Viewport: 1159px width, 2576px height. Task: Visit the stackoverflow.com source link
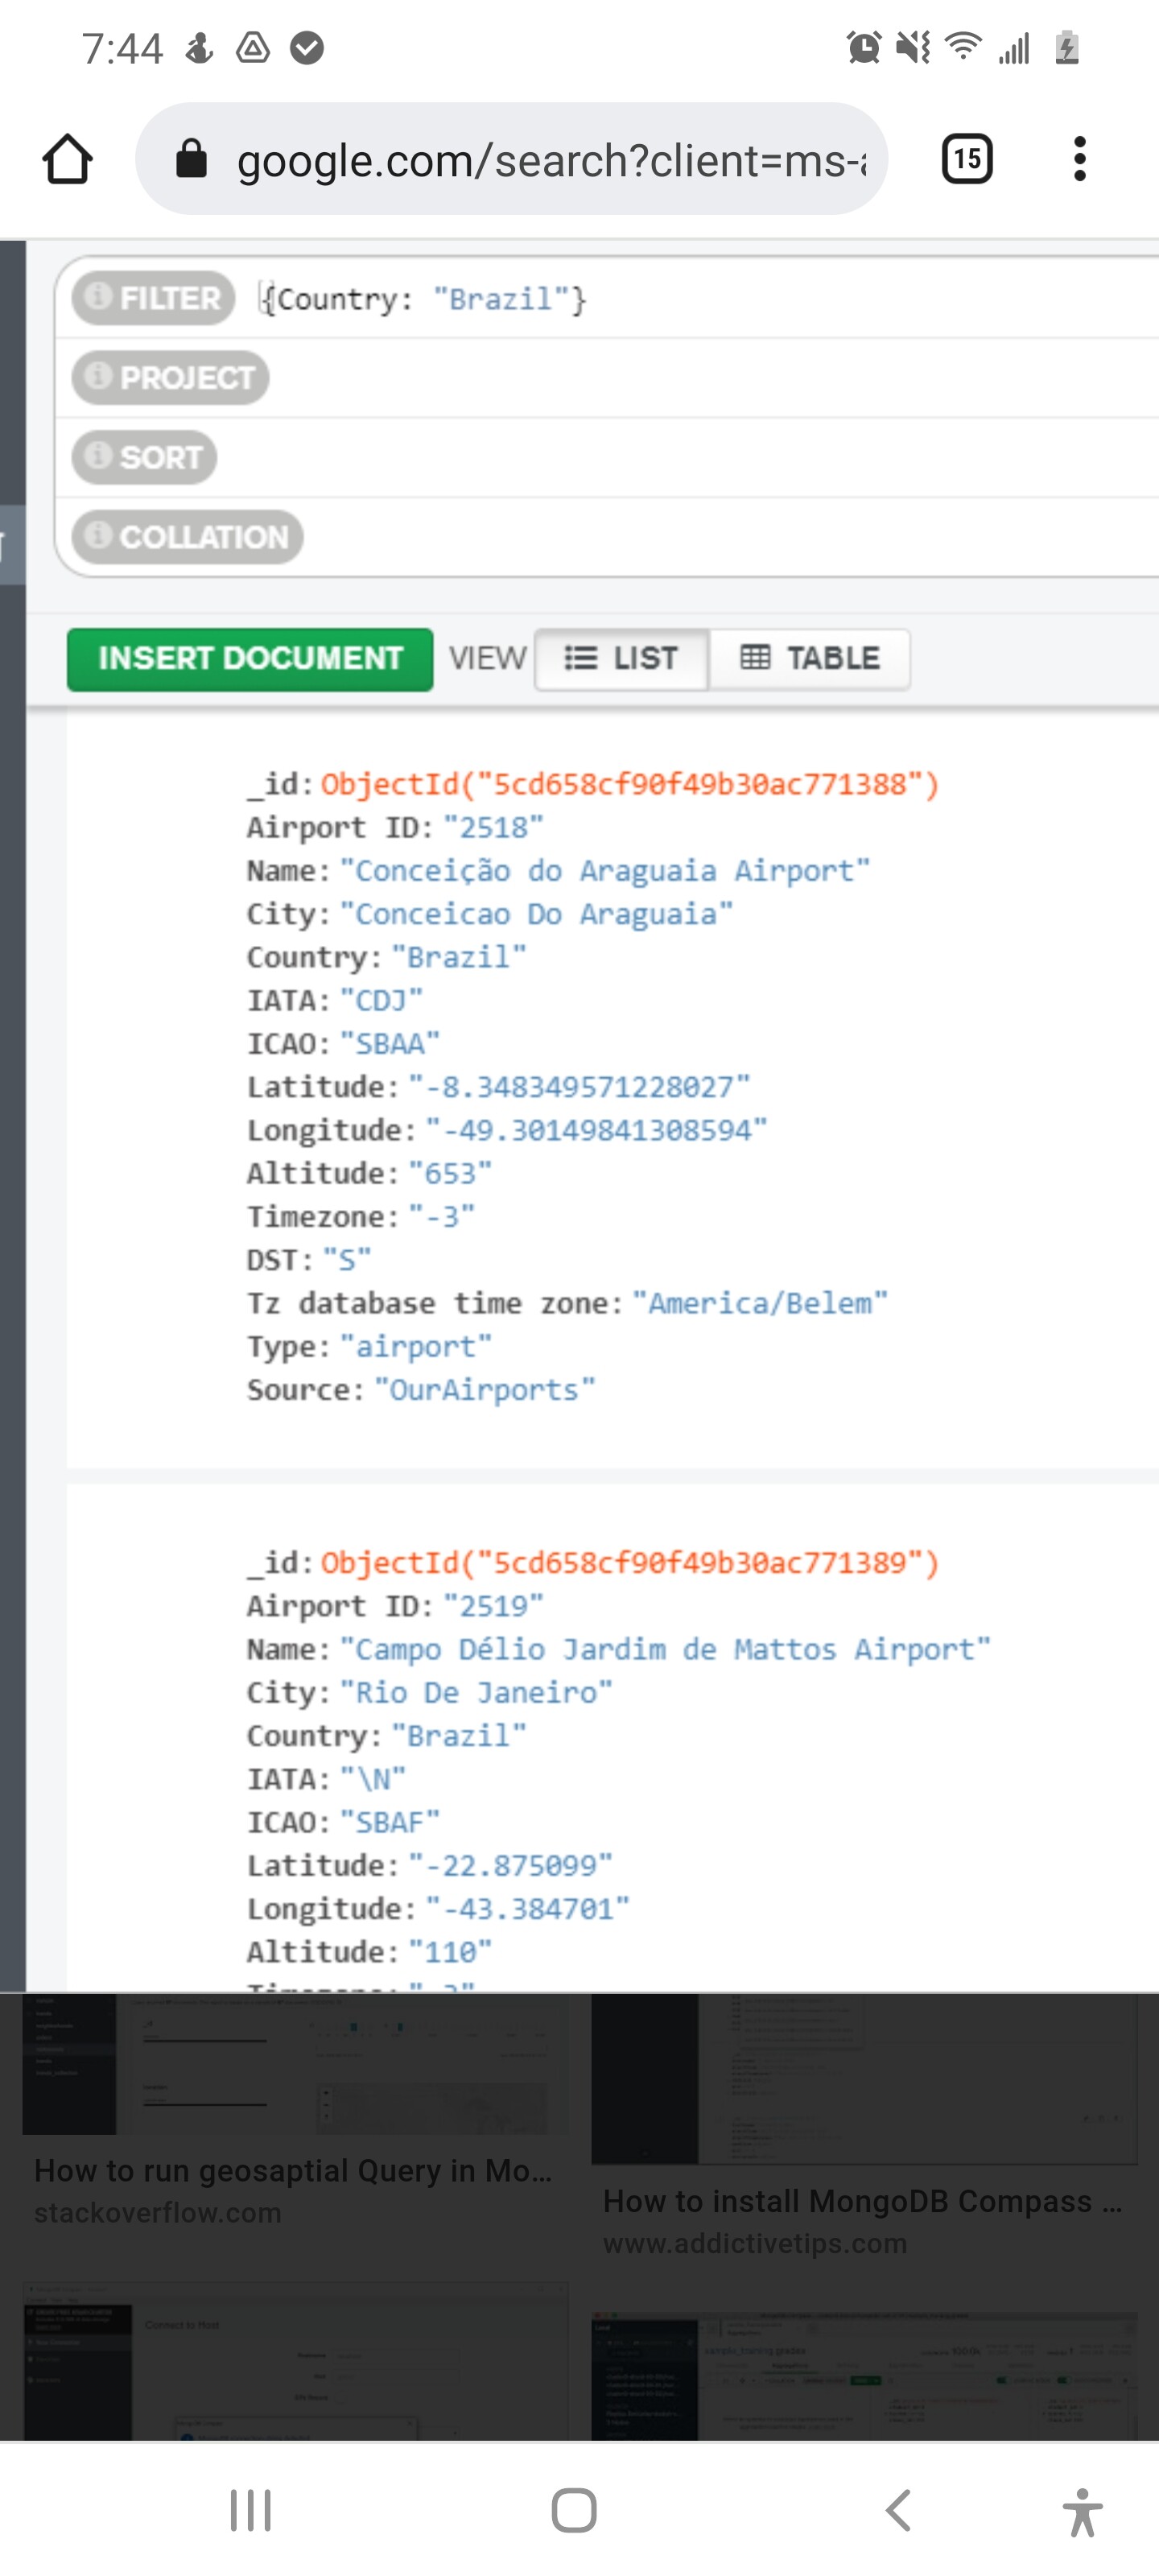click(x=158, y=2213)
